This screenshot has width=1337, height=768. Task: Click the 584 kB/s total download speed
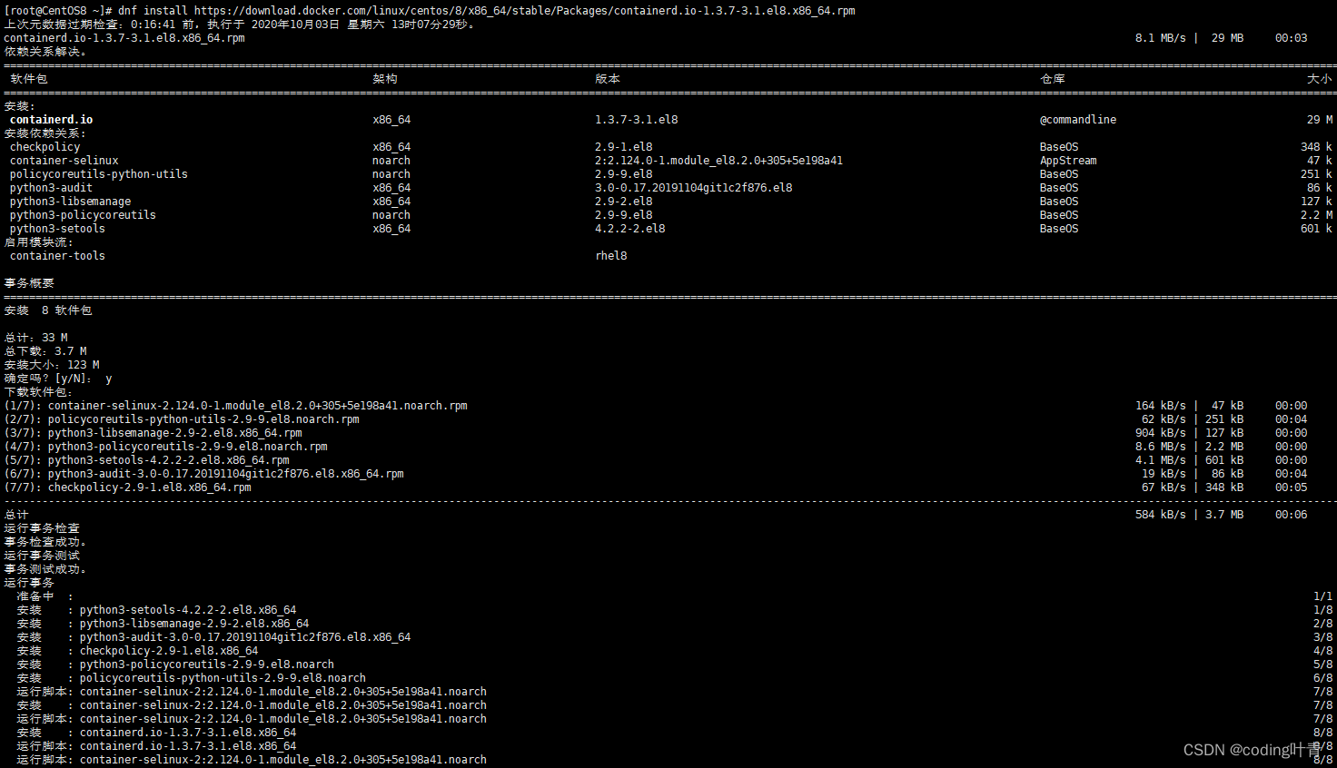coord(1160,515)
